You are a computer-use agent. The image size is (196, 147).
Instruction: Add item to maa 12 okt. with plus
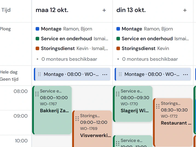click(104, 10)
